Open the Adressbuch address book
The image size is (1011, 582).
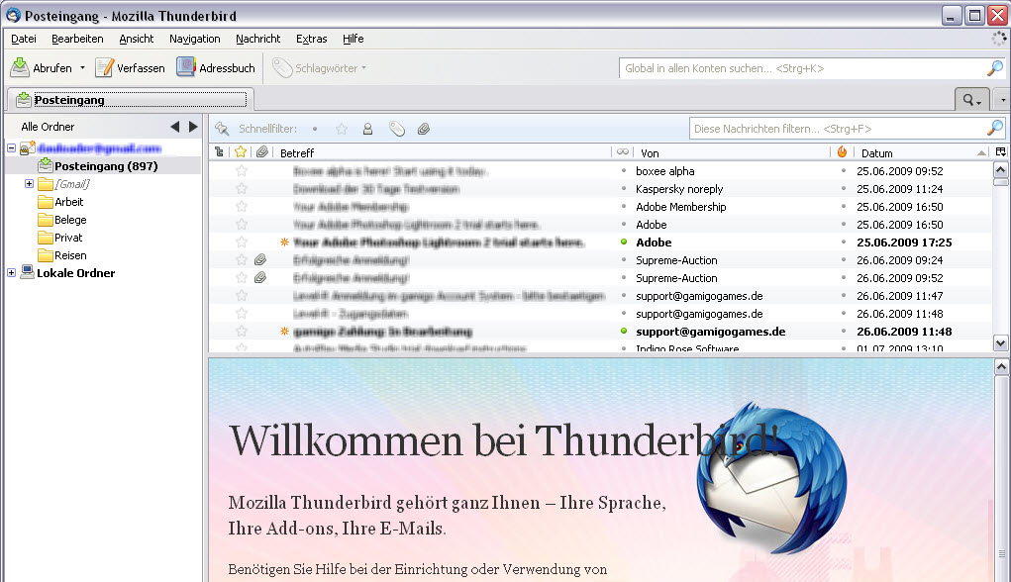point(216,68)
